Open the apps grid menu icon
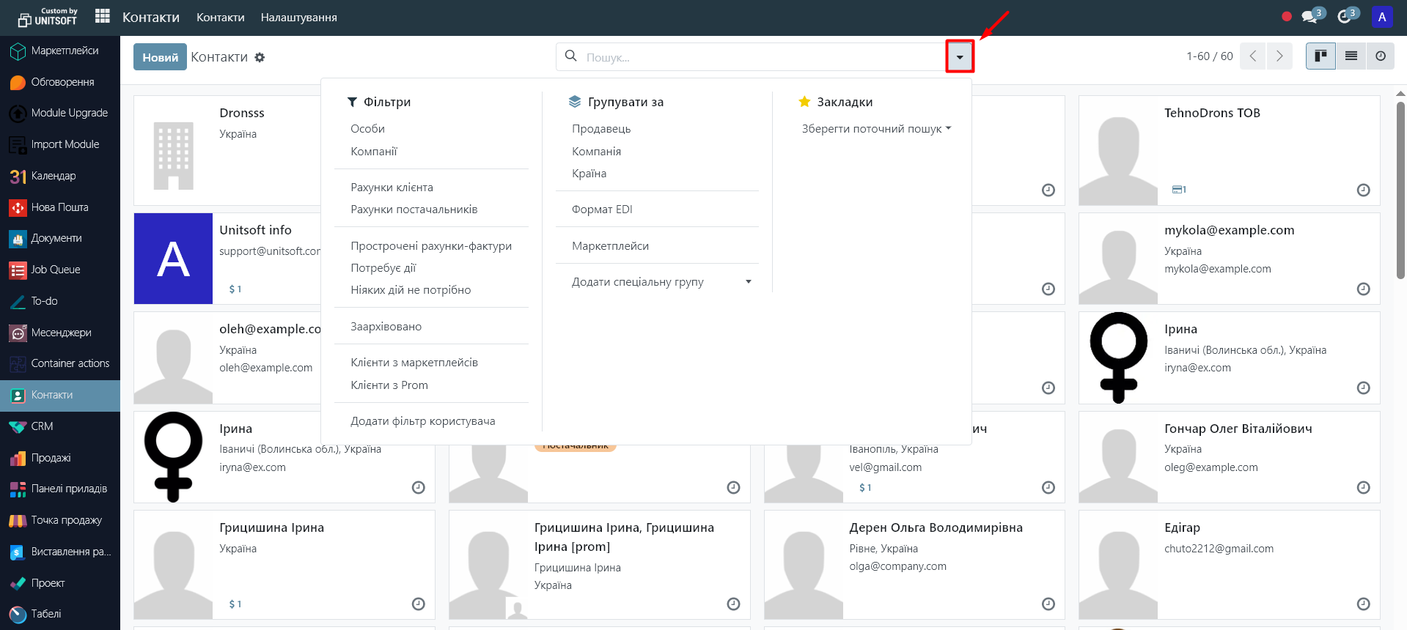The image size is (1407, 630). coord(103,16)
